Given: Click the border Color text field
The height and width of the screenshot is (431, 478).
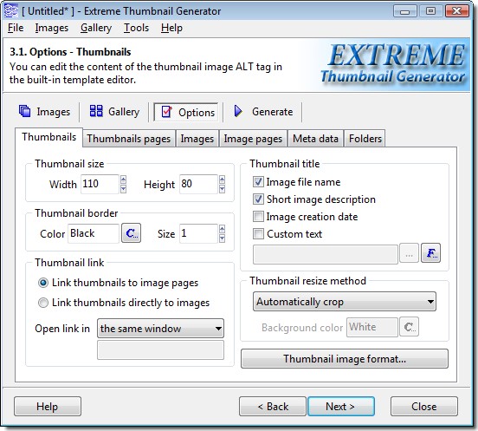Looking at the screenshot, I should [x=94, y=233].
